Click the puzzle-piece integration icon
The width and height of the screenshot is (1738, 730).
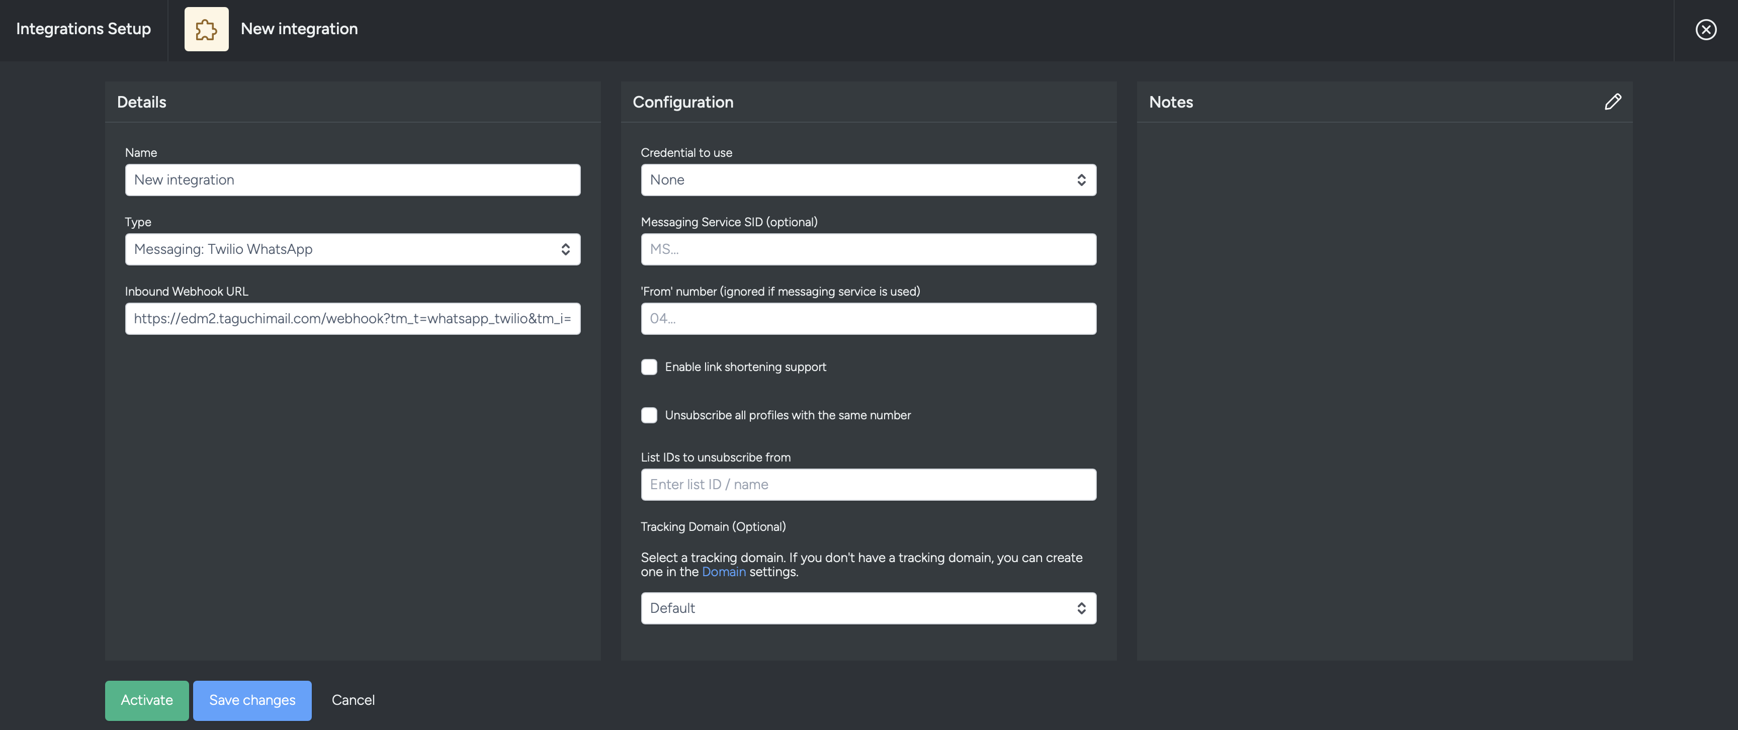click(207, 29)
